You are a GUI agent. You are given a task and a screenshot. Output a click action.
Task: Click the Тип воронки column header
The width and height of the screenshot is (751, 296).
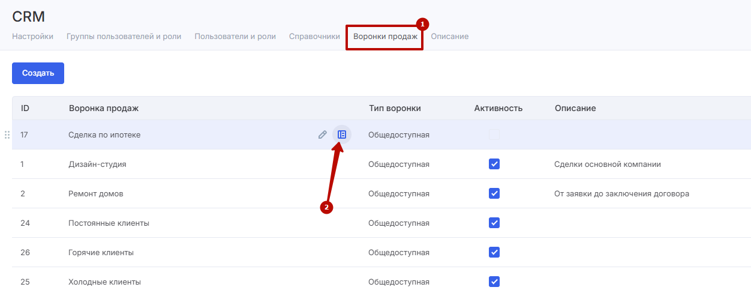point(395,109)
